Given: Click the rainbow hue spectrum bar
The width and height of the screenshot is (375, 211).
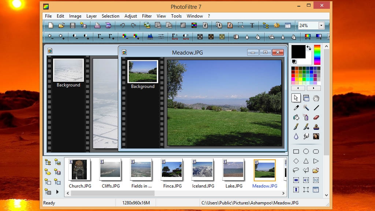Looking at the screenshot, I should tap(317, 55).
